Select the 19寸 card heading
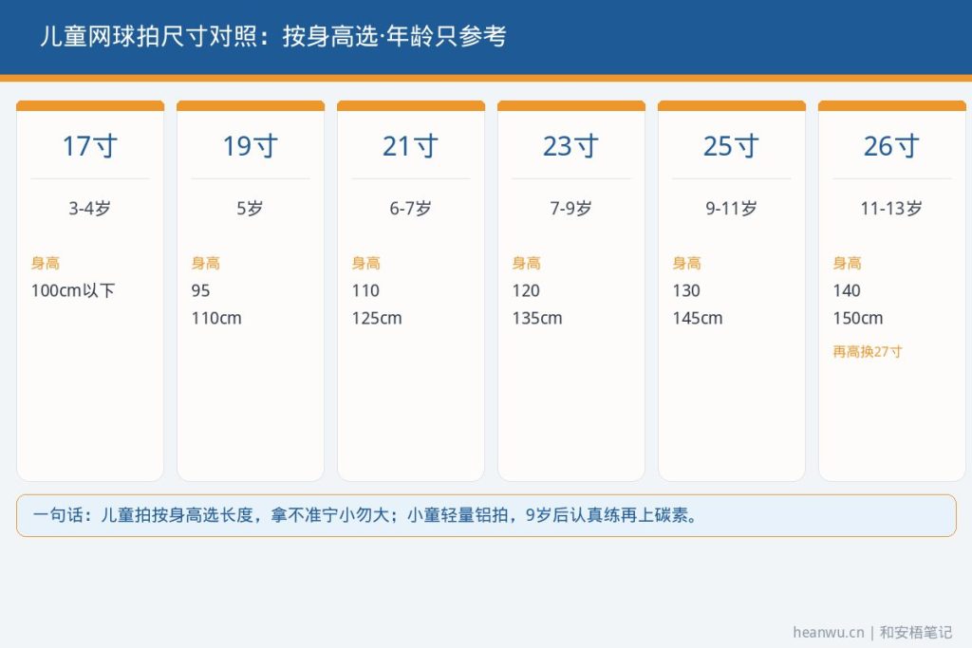The image size is (972, 648). (251, 146)
